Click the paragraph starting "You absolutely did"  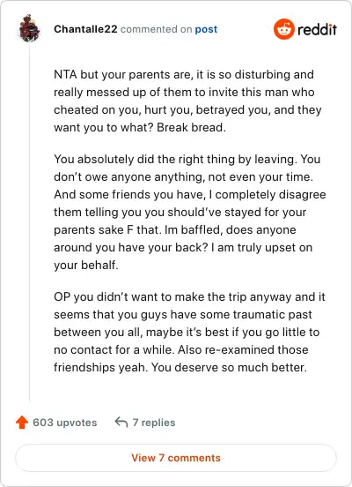click(190, 212)
